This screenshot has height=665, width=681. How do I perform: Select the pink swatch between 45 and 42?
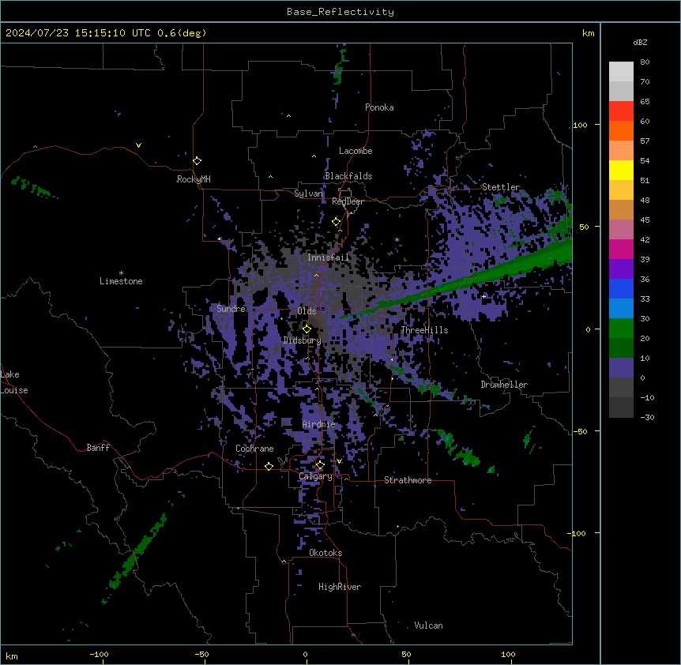tap(621, 229)
